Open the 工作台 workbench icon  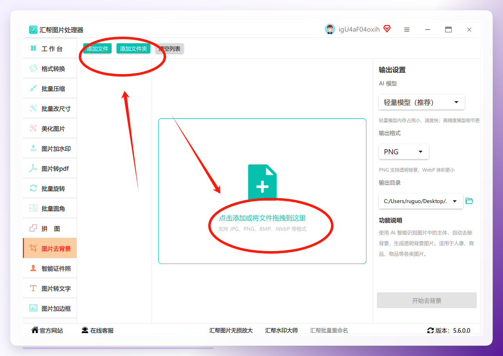[33, 48]
